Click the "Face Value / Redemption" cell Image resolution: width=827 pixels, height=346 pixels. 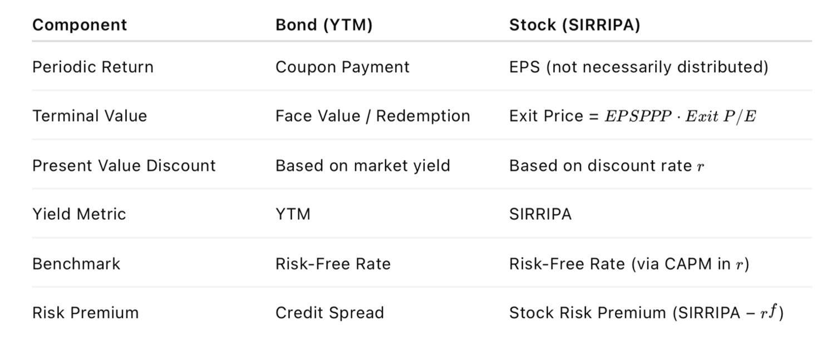point(372,116)
